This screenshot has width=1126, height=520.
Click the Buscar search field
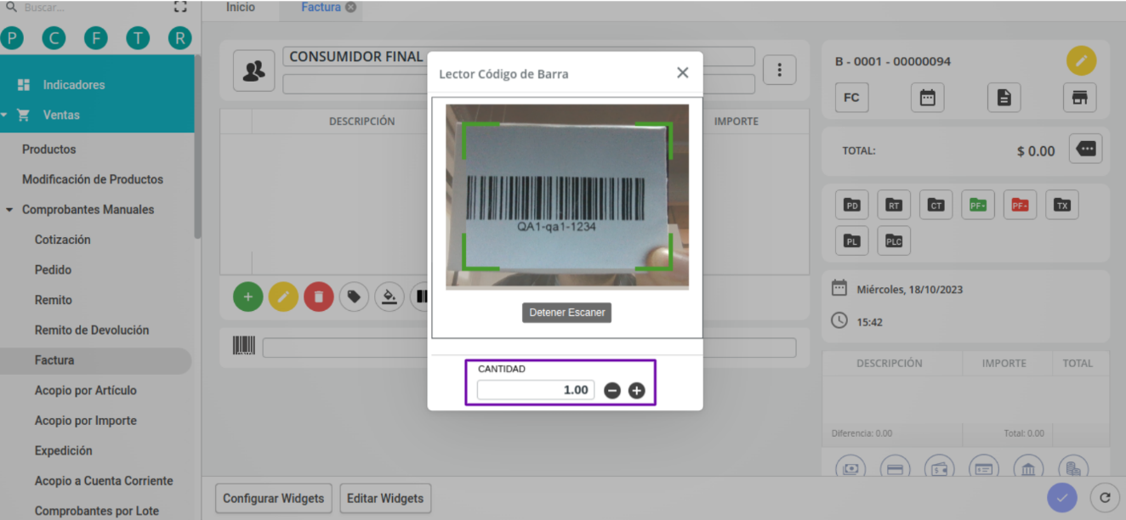tap(85, 8)
